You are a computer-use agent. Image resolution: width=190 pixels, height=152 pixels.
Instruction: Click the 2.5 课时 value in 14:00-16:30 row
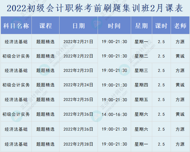click(x=161, y=114)
